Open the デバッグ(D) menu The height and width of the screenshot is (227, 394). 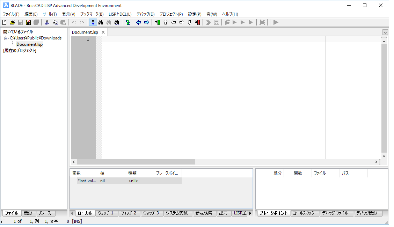click(x=145, y=14)
